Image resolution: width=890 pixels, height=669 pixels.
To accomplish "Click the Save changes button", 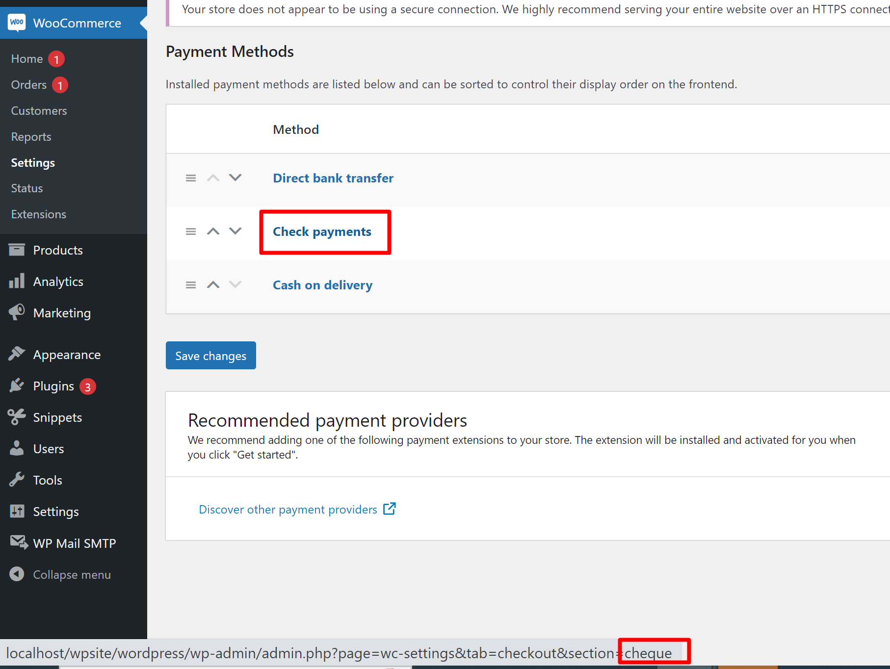I will [210, 355].
